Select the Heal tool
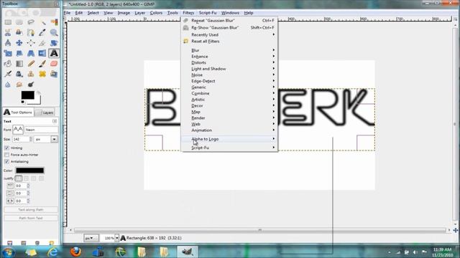Image resolution: width=460 pixels, height=258 pixels. pos(42,74)
